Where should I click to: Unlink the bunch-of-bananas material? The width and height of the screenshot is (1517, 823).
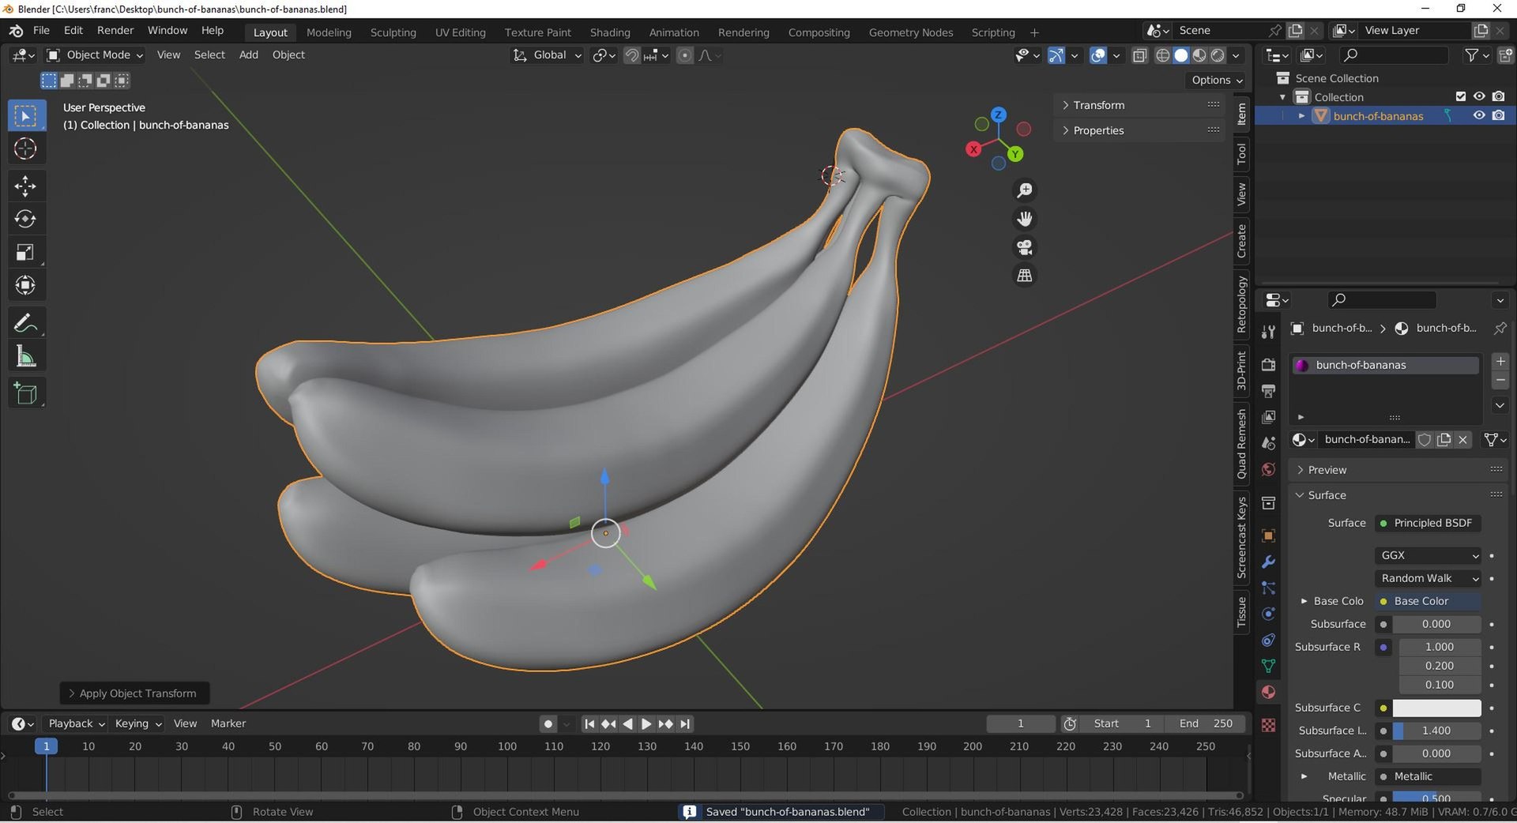tap(1463, 440)
